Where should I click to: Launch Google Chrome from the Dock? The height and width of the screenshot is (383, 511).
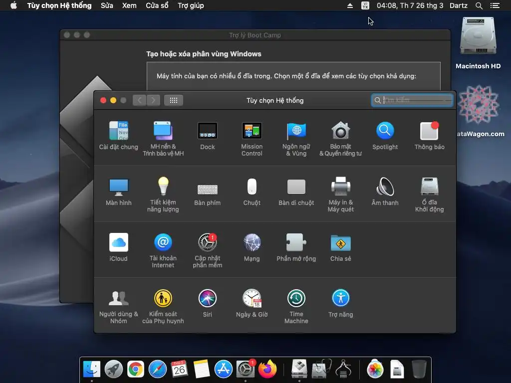pyautogui.click(x=136, y=370)
